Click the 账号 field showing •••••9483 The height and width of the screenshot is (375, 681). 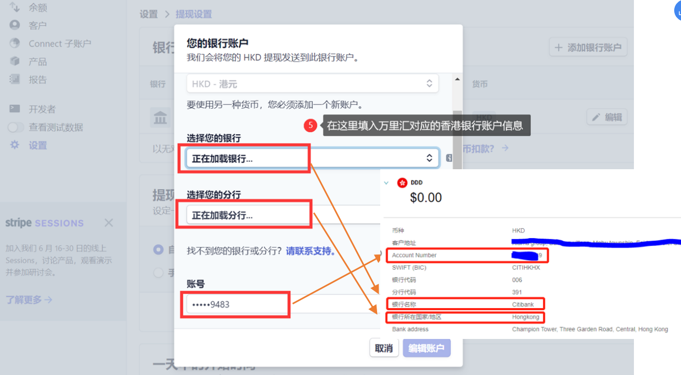tap(235, 304)
